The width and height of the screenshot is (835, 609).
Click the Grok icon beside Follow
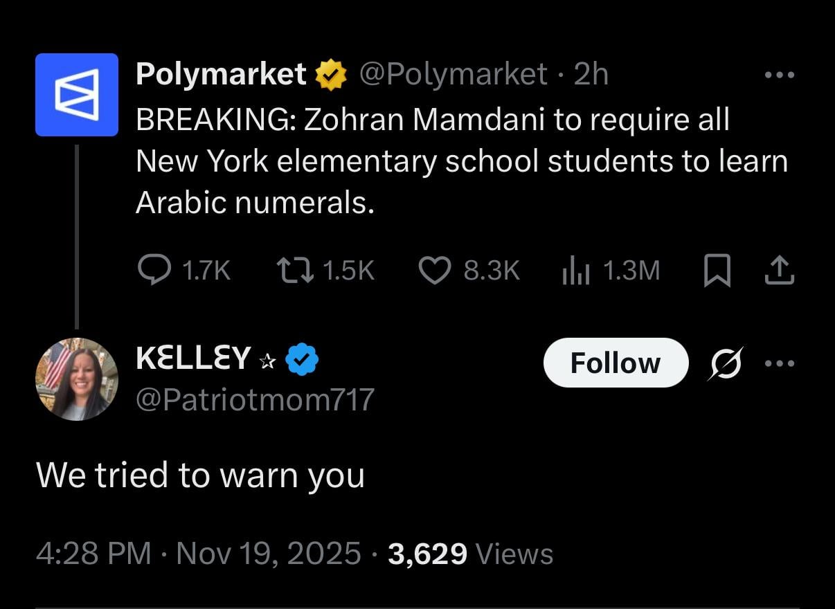726,363
